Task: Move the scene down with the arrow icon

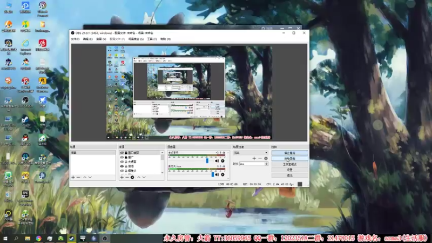Action: coord(90,177)
